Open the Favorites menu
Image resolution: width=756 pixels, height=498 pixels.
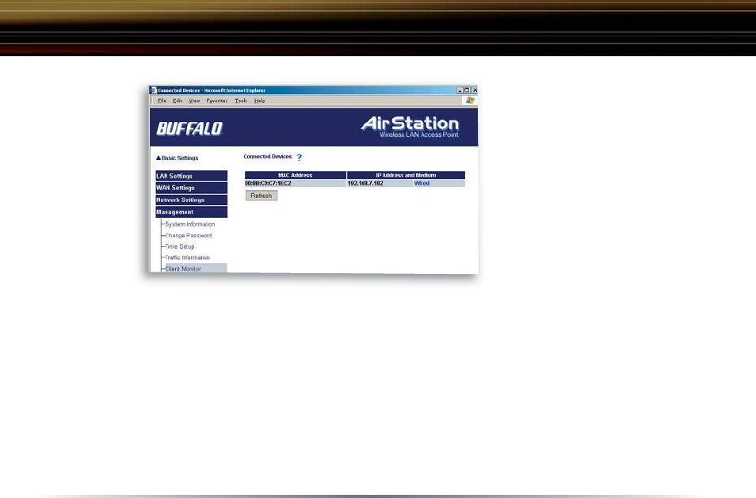[x=216, y=101]
